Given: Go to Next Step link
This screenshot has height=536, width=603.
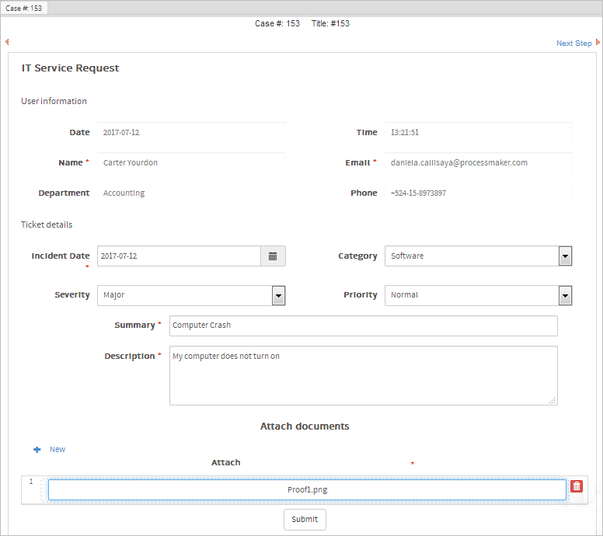Looking at the screenshot, I should click(x=573, y=44).
